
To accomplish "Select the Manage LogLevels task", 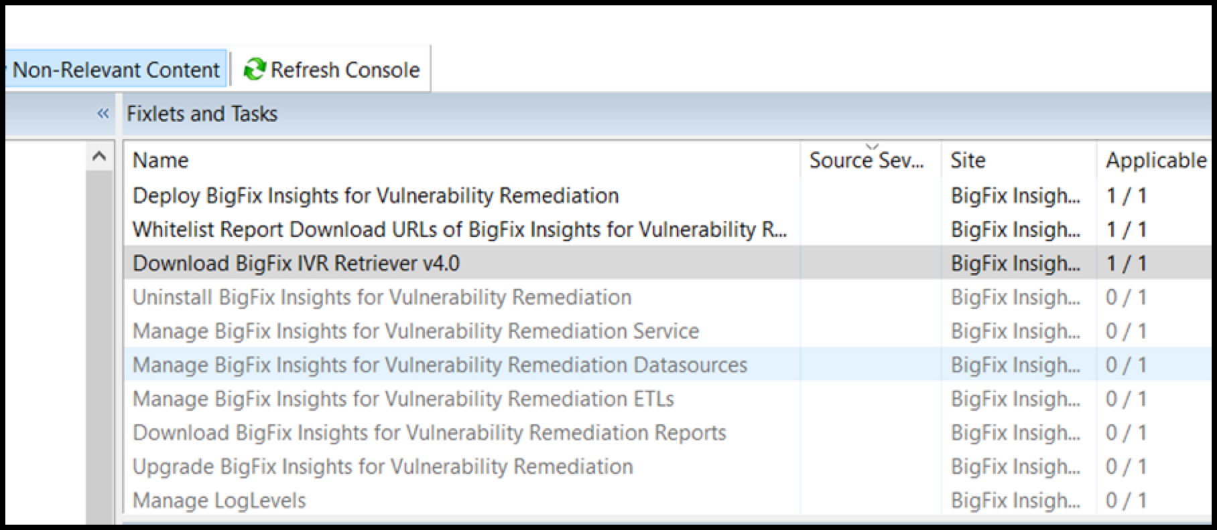I will (219, 501).
